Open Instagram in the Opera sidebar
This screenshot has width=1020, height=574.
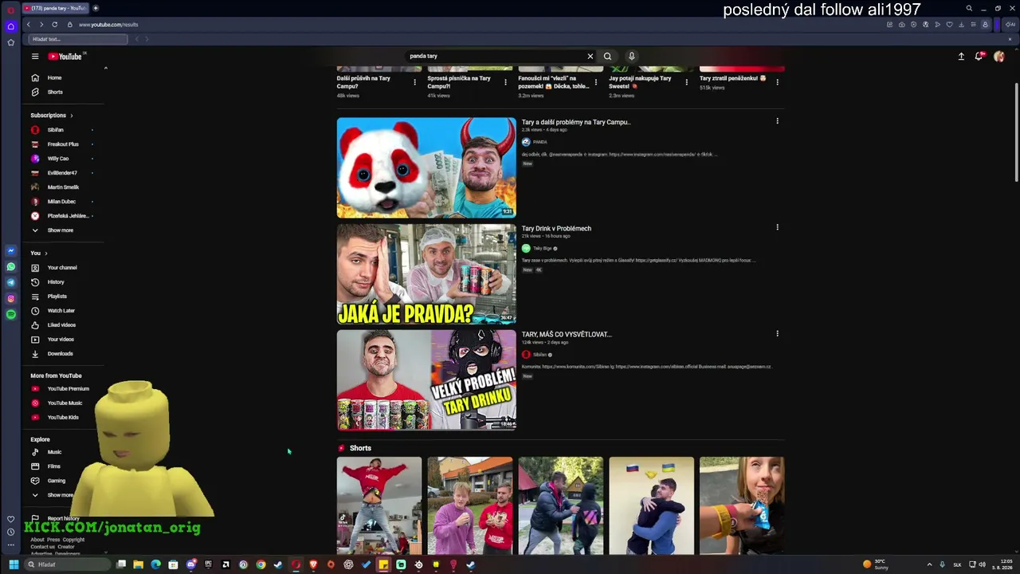point(10,299)
